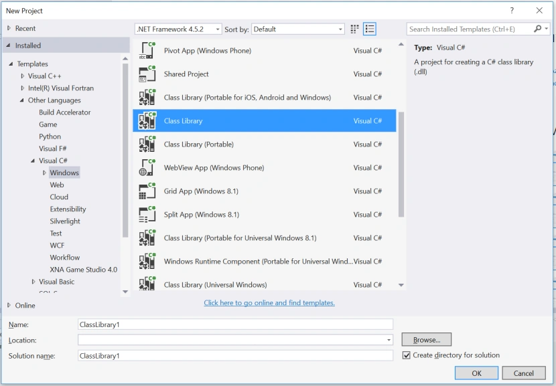Click the selected Class Library icon
Viewport: 556px width, 386px height.
147,121
